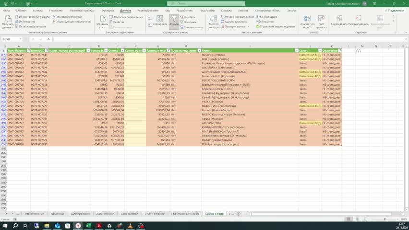Import data from text/CSV file
This screenshot has width=409, height=230.
pos(32,17)
